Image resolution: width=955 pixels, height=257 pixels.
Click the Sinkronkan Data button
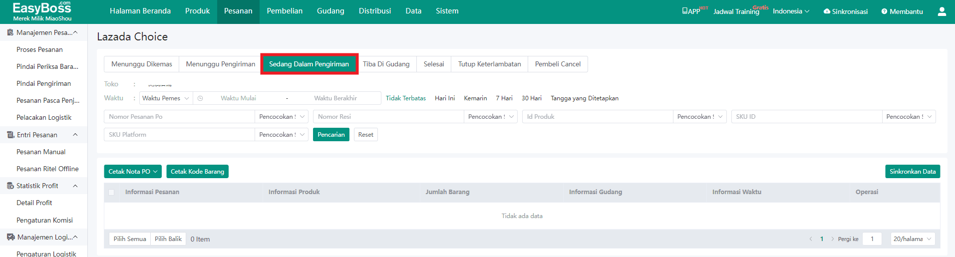[913, 172]
